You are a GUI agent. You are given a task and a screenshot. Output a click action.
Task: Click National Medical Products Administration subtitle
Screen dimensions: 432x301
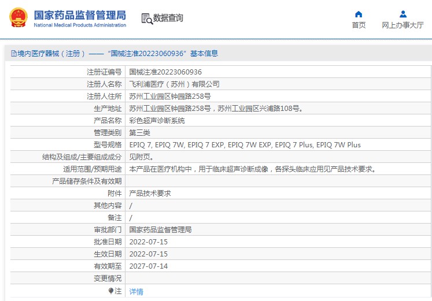[x=80, y=25]
